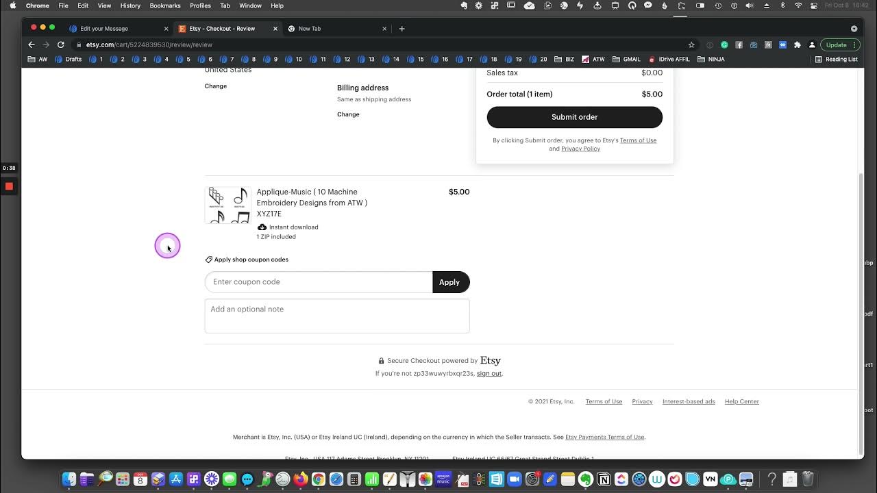Open Notion from the Dock

tap(604, 479)
